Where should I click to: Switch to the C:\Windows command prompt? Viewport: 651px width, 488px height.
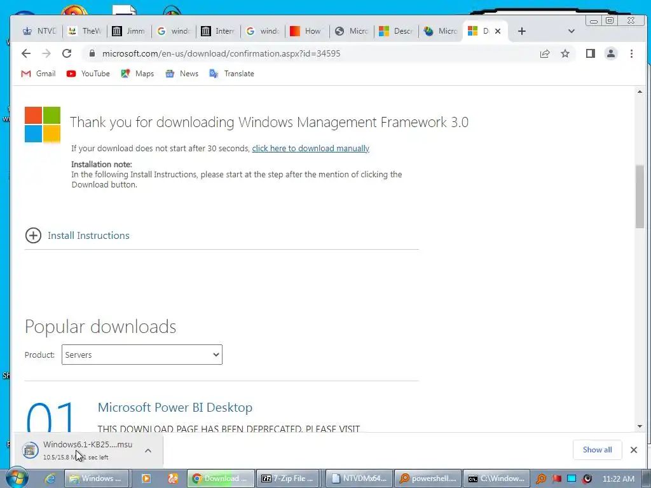click(x=497, y=478)
